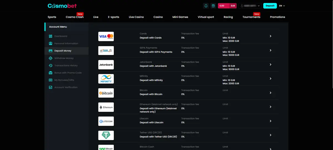Select the Bitcoin Cash logo
Image resolution: width=333 pixels, height=150 pixels.
coord(106,147)
